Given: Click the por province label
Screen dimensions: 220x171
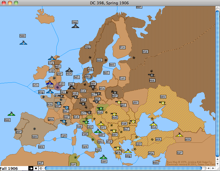Looking at the screenshot, I should click(x=18, y=132).
